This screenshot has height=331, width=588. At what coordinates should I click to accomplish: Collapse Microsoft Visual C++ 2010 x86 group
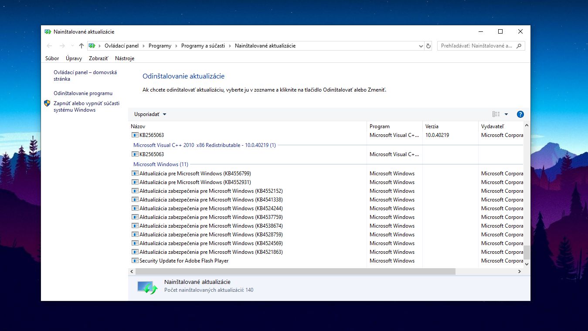[x=204, y=145]
